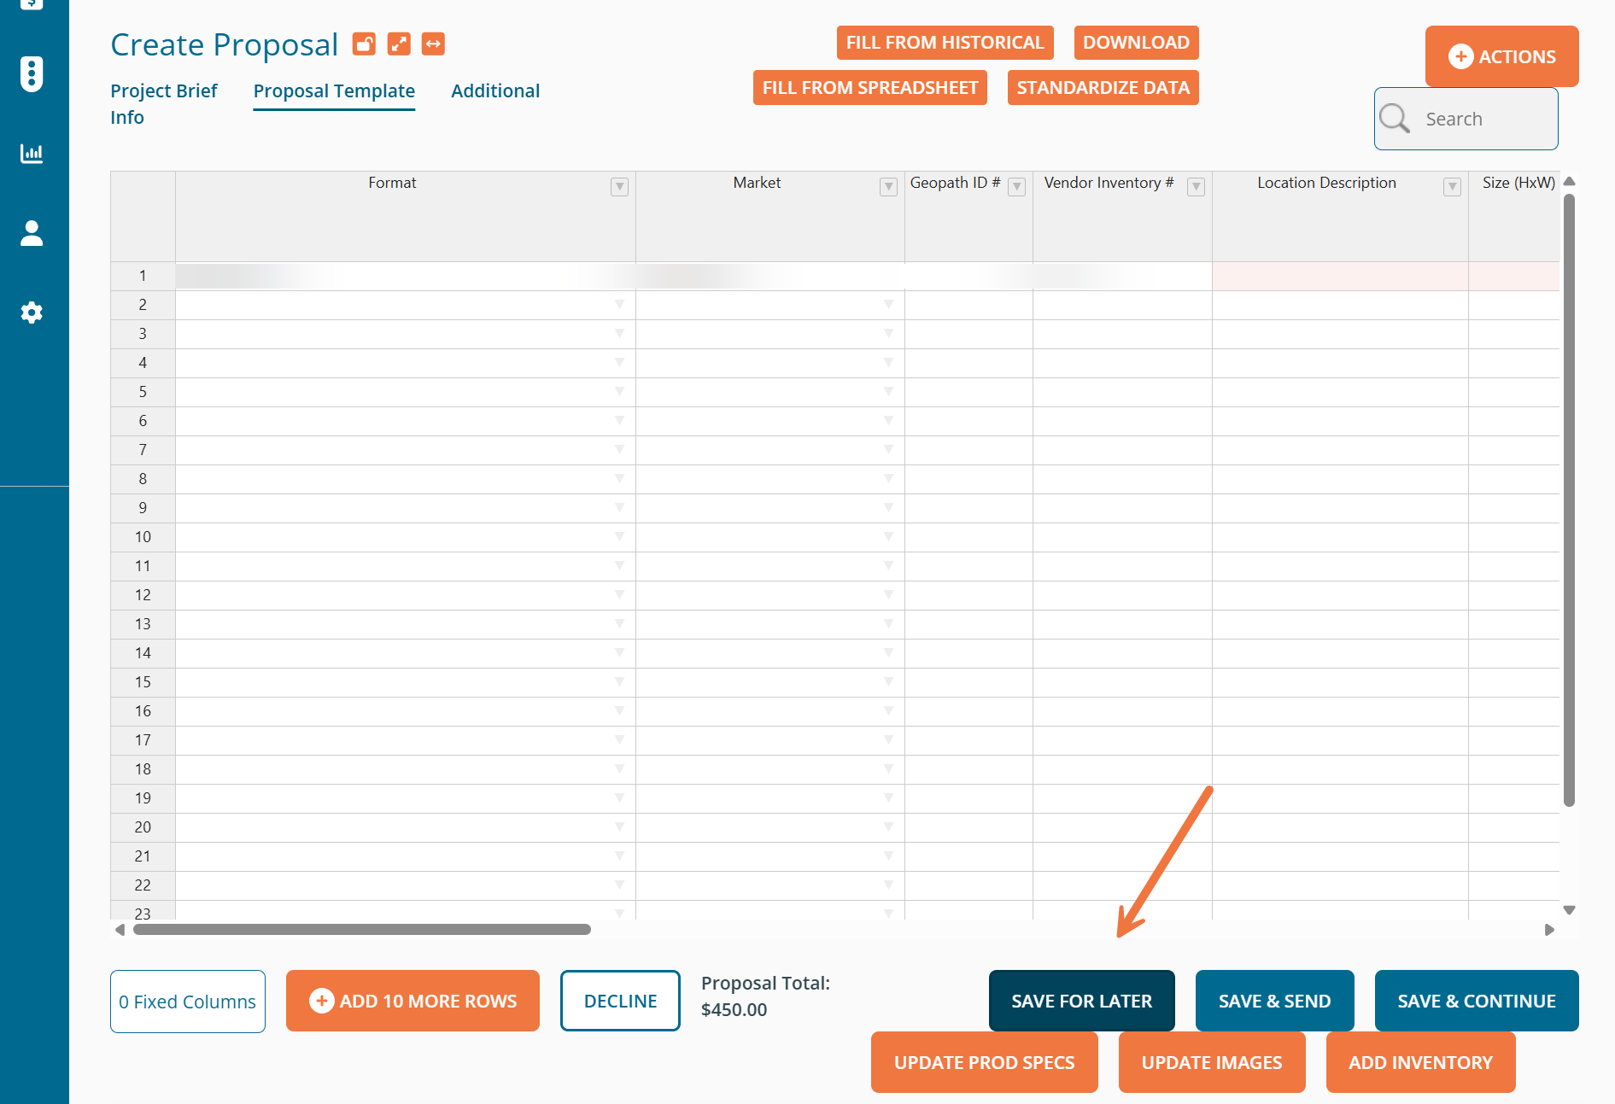
Task: Switch to the Additional tab
Action: coord(495,91)
